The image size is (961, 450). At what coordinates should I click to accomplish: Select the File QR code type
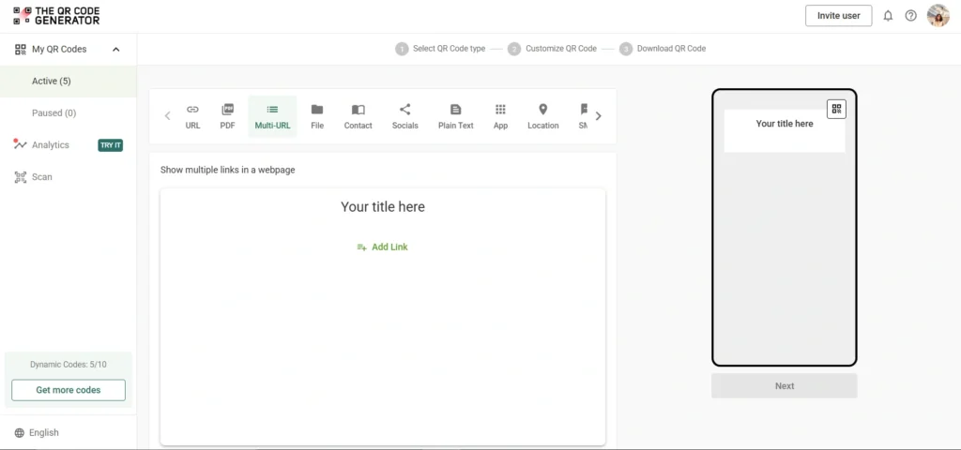(317, 116)
